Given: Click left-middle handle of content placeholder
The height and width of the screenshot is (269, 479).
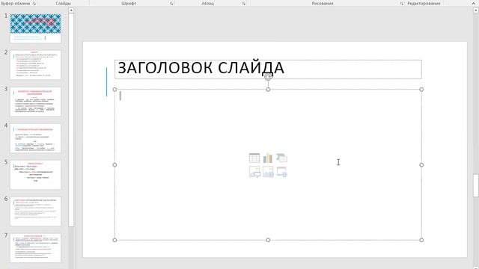Looking at the screenshot, I should coord(115,164).
